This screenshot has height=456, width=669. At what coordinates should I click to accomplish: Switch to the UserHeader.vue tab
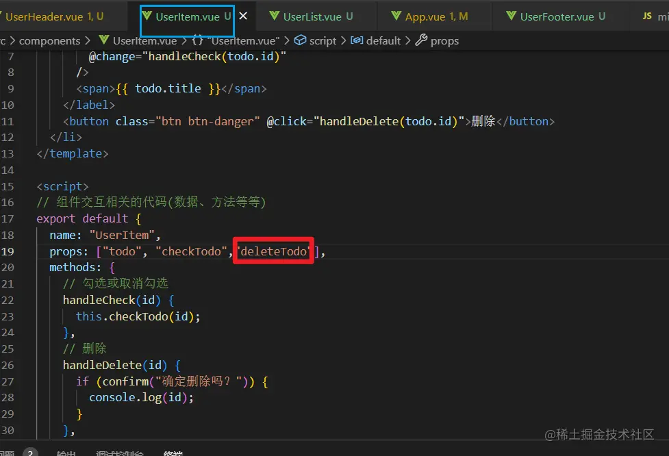(x=54, y=16)
